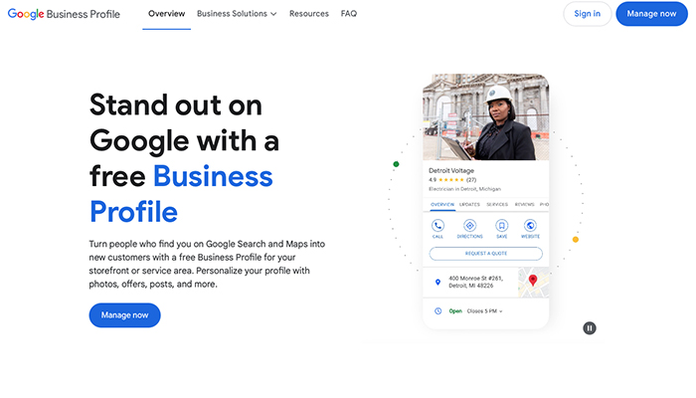Click the blue Business Profile headline text

[181, 194]
